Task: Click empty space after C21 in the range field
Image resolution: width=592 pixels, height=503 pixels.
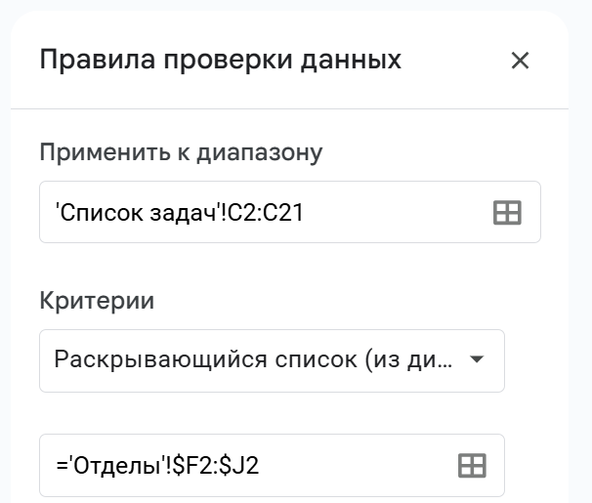Action: pyautogui.click(x=397, y=213)
